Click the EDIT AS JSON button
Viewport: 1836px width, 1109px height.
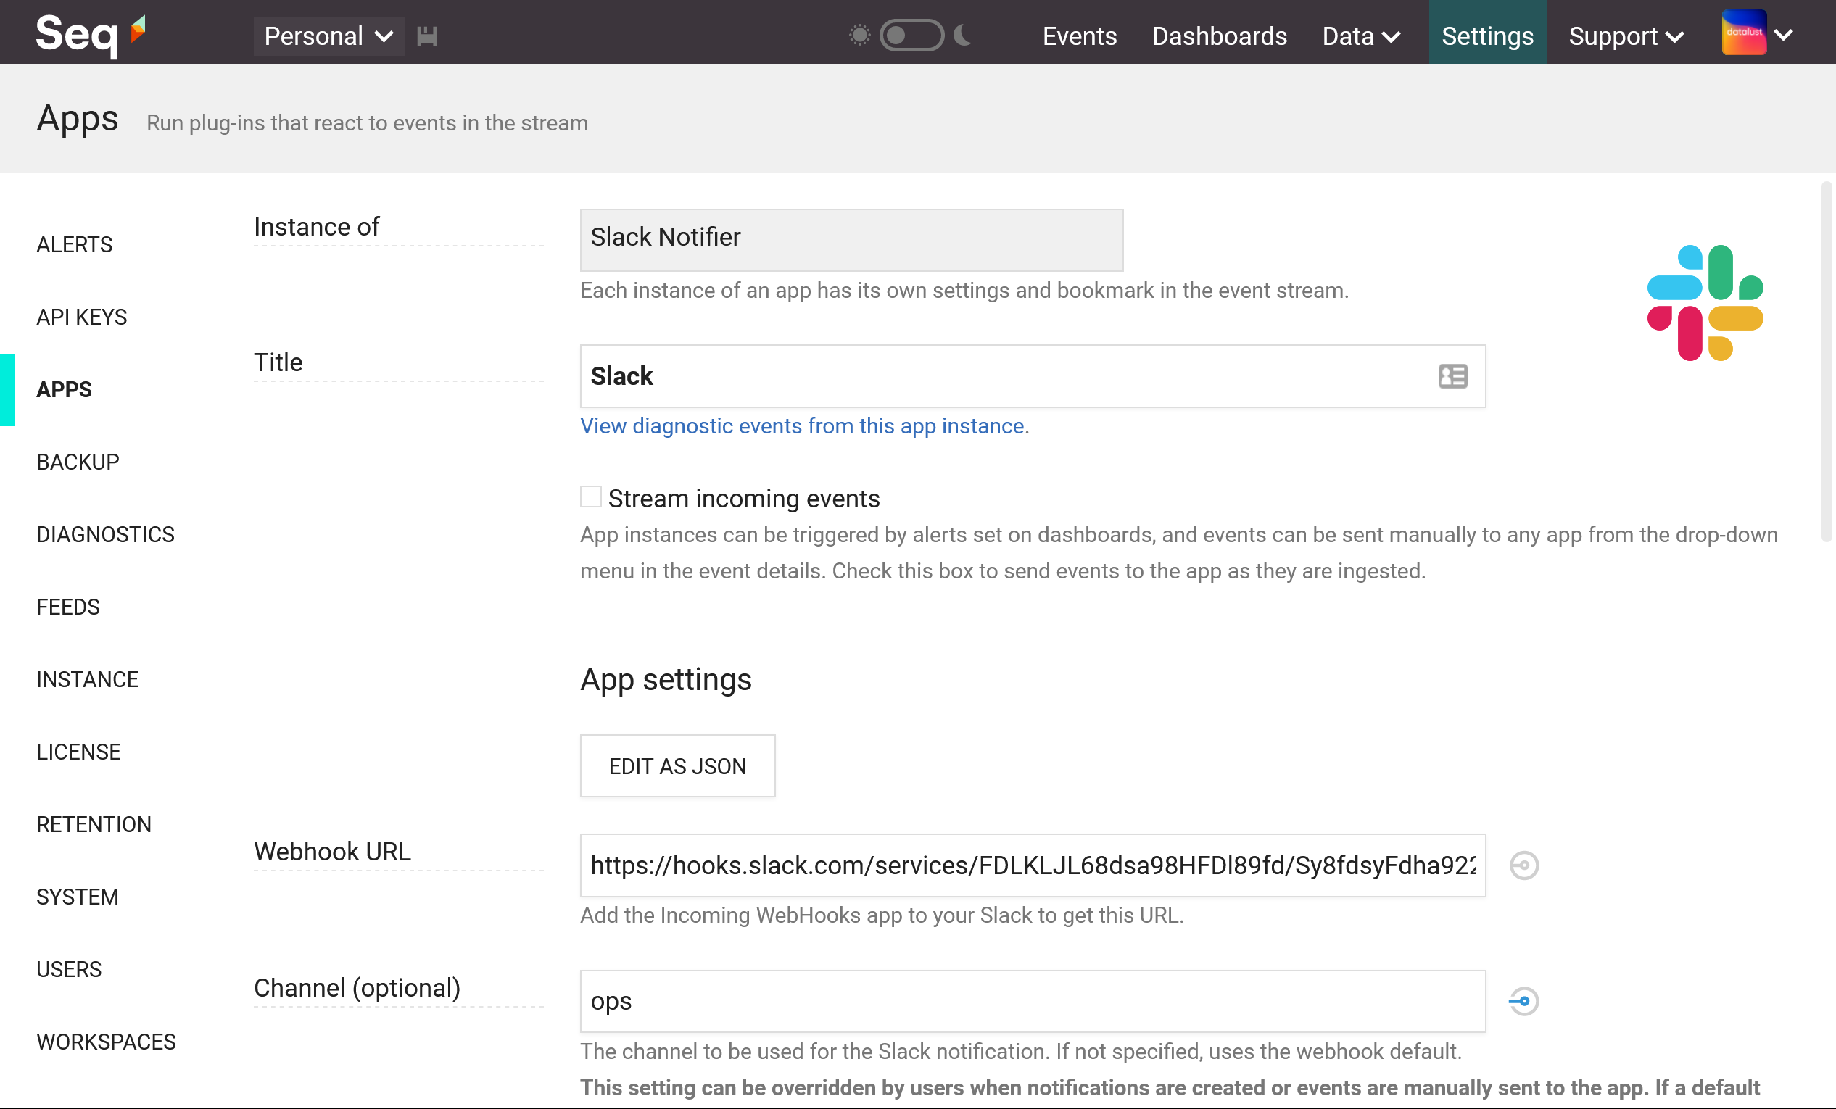(677, 765)
